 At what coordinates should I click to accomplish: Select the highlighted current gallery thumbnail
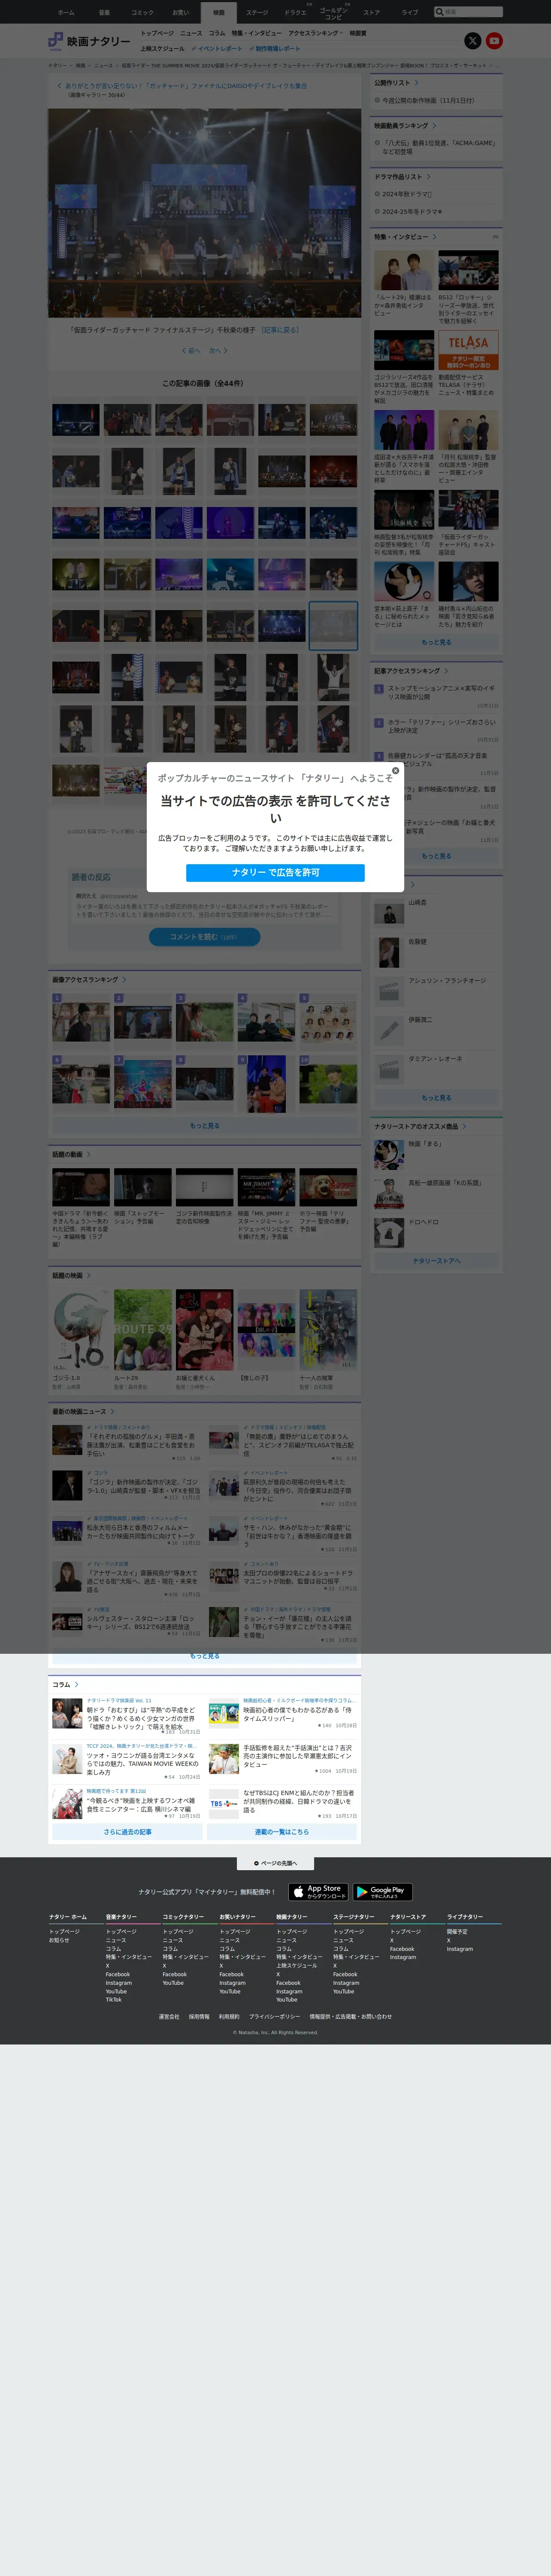coord(333,626)
